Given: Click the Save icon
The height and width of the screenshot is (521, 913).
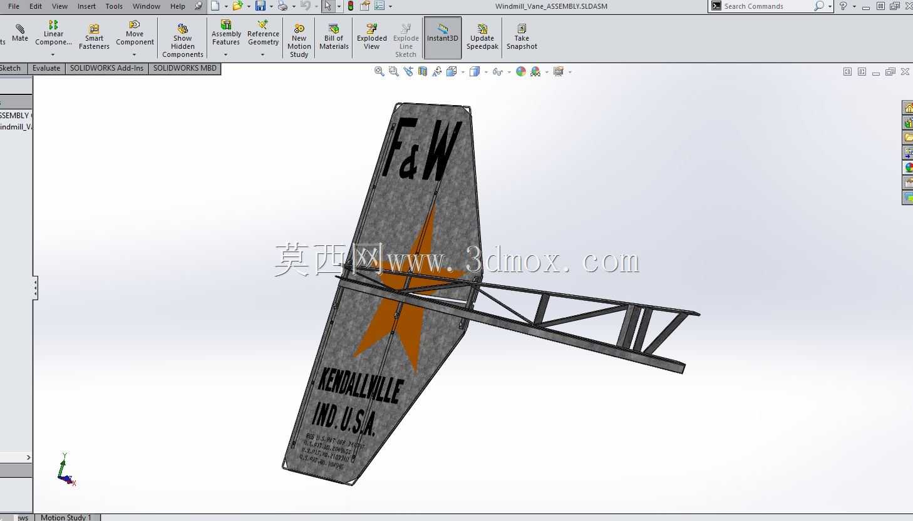Looking at the screenshot, I should (260, 6).
